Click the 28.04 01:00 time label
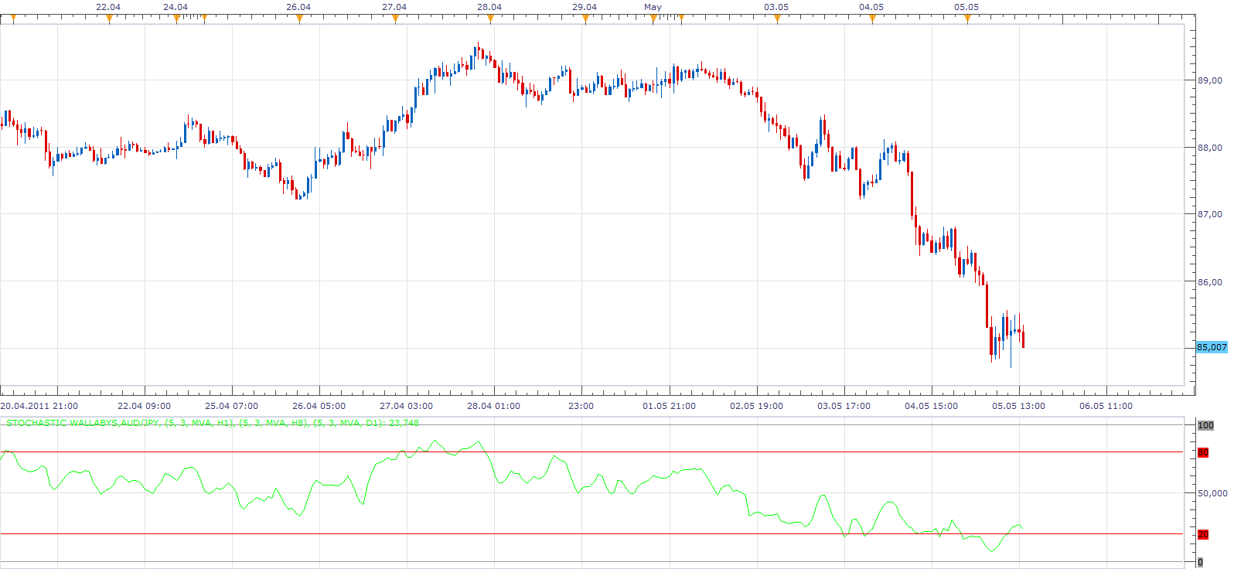Screen dimensions: 1234x569 493,406
